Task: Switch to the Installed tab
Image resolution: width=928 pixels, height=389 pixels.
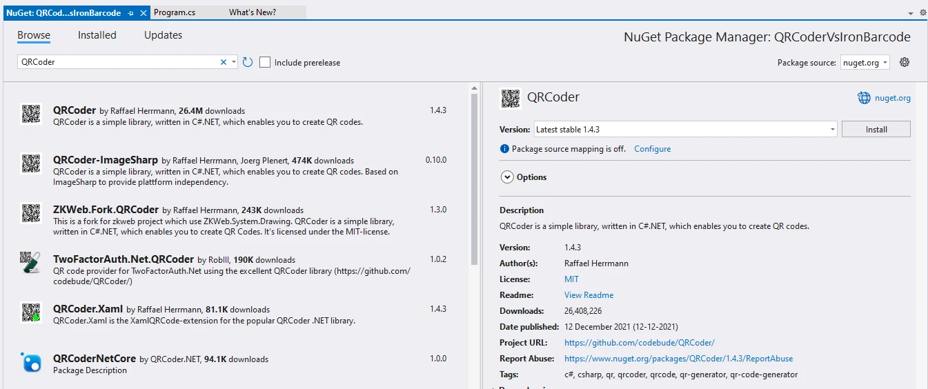Action: coord(97,35)
